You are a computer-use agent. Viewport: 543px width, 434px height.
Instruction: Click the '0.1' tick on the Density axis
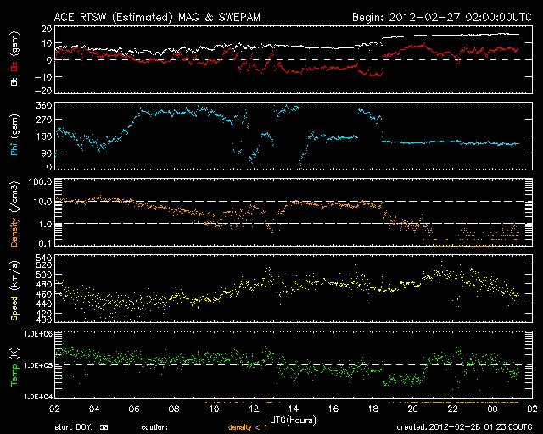45,243
